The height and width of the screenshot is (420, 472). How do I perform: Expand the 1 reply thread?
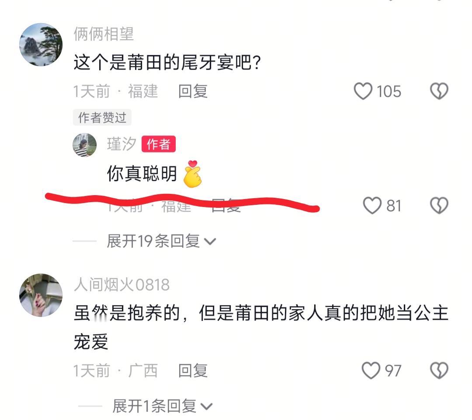[x=163, y=406]
